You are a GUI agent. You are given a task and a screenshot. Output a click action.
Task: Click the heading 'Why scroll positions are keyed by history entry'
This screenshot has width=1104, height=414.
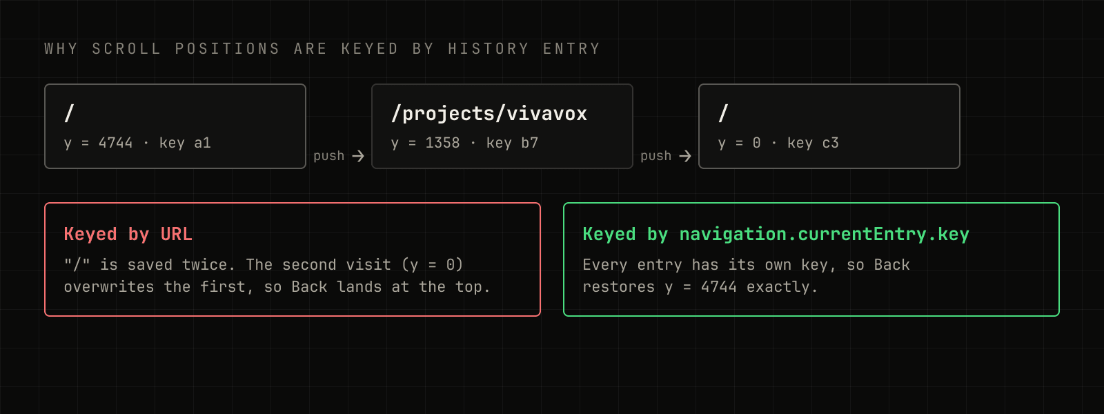point(322,49)
